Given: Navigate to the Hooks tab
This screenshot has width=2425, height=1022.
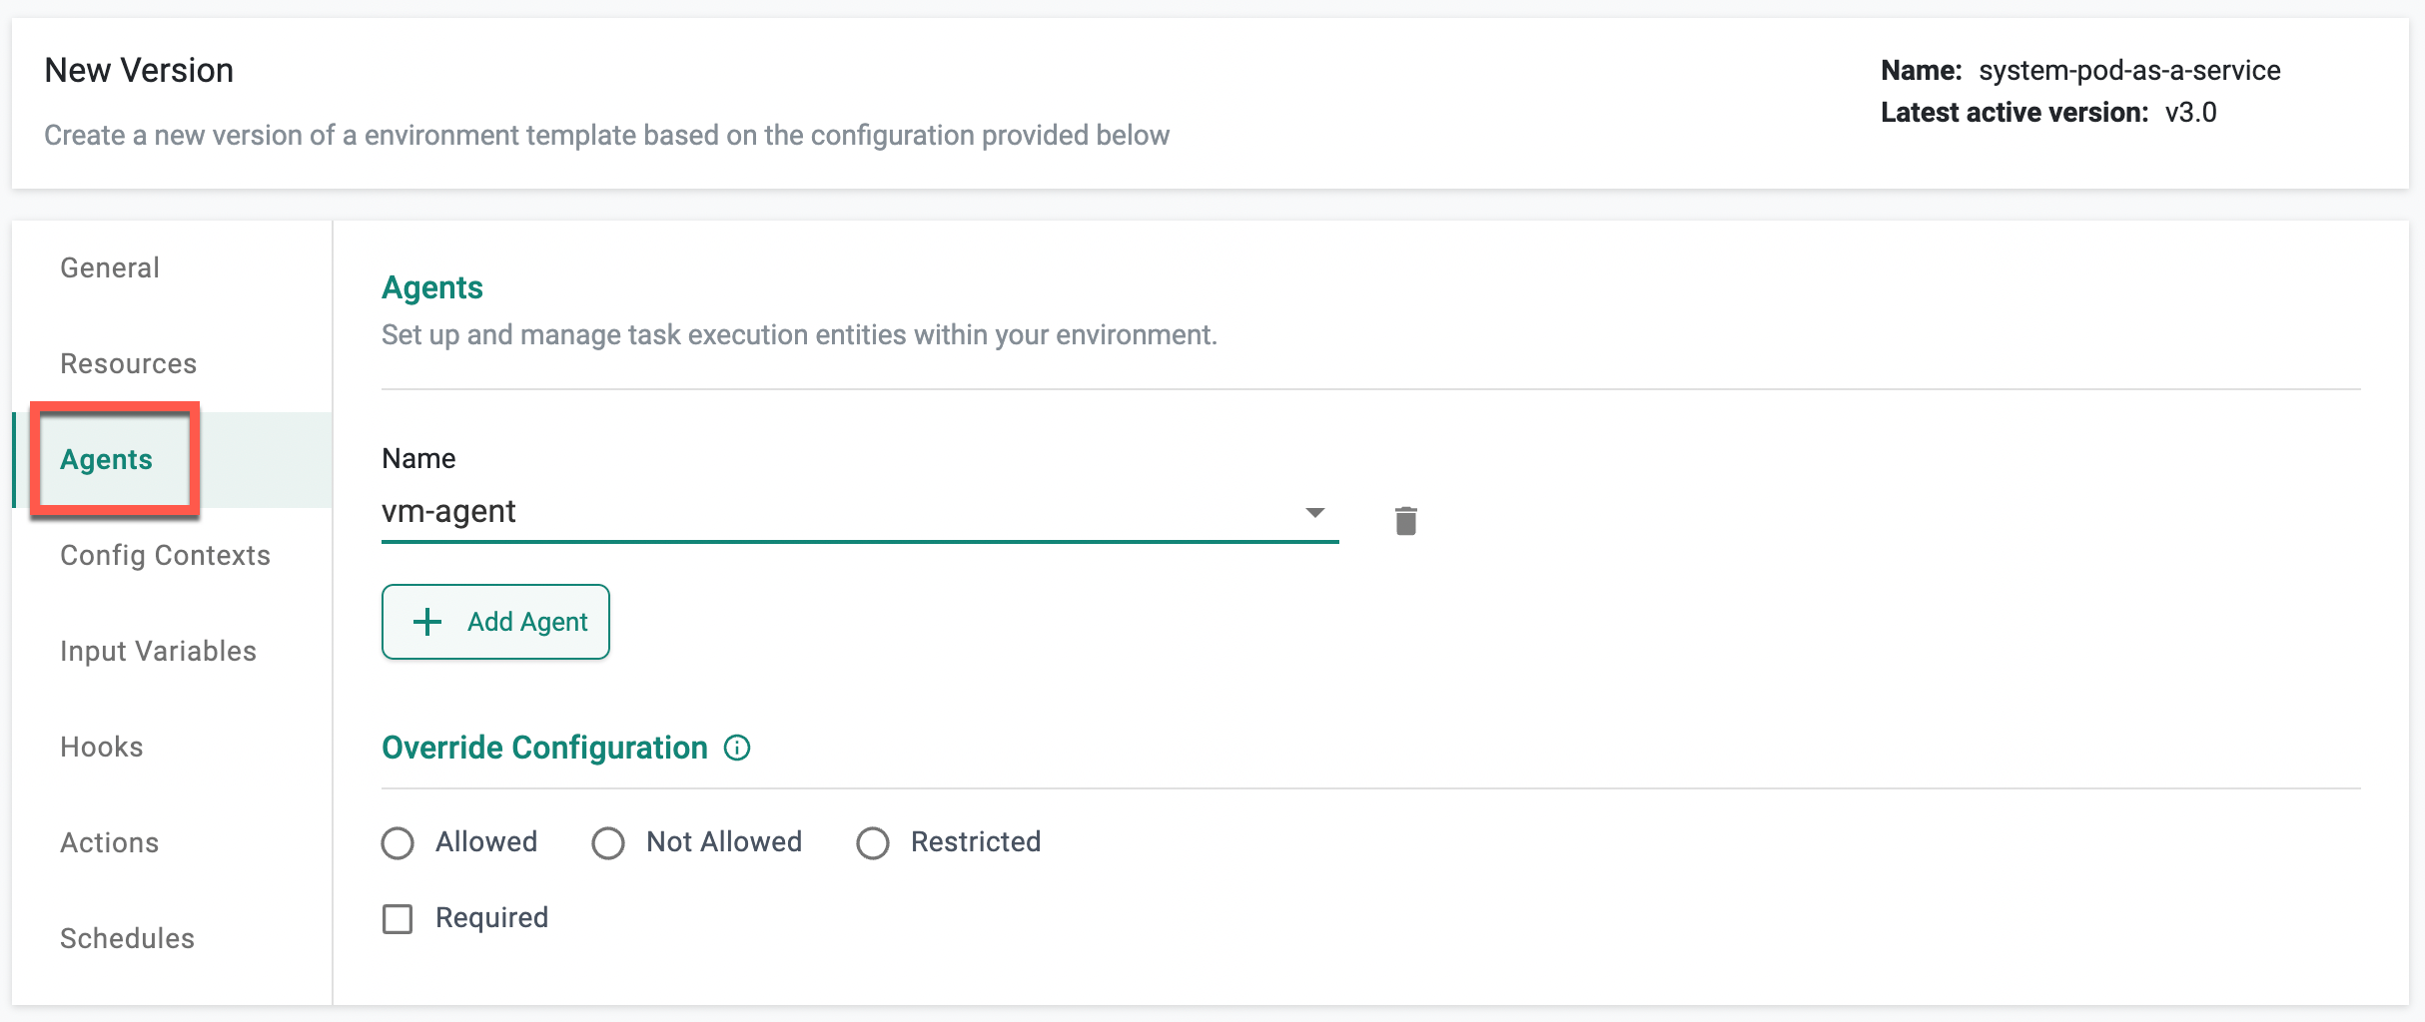Looking at the screenshot, I should coord(102,747).
